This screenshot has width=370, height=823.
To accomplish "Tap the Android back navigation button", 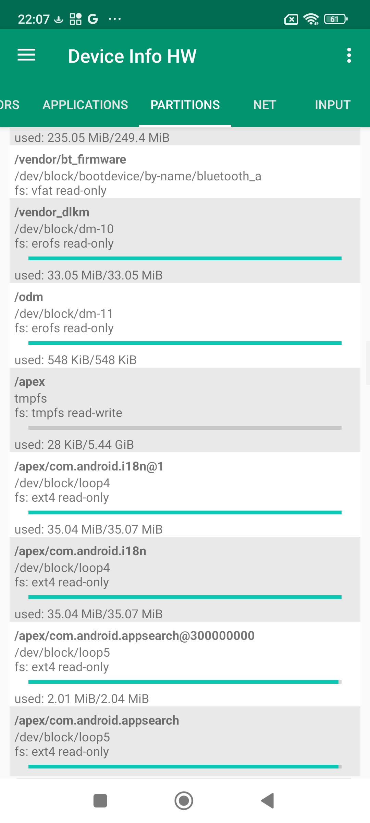I will pos(268,801).
